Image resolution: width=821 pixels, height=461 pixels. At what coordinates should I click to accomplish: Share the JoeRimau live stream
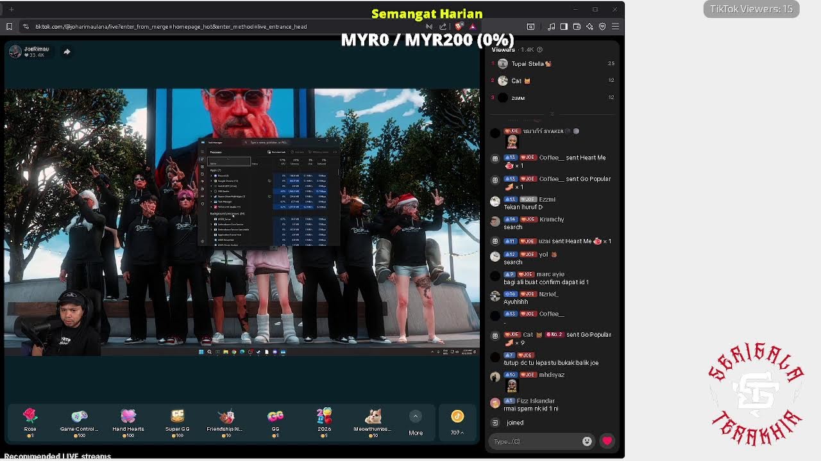coord(67,51)
